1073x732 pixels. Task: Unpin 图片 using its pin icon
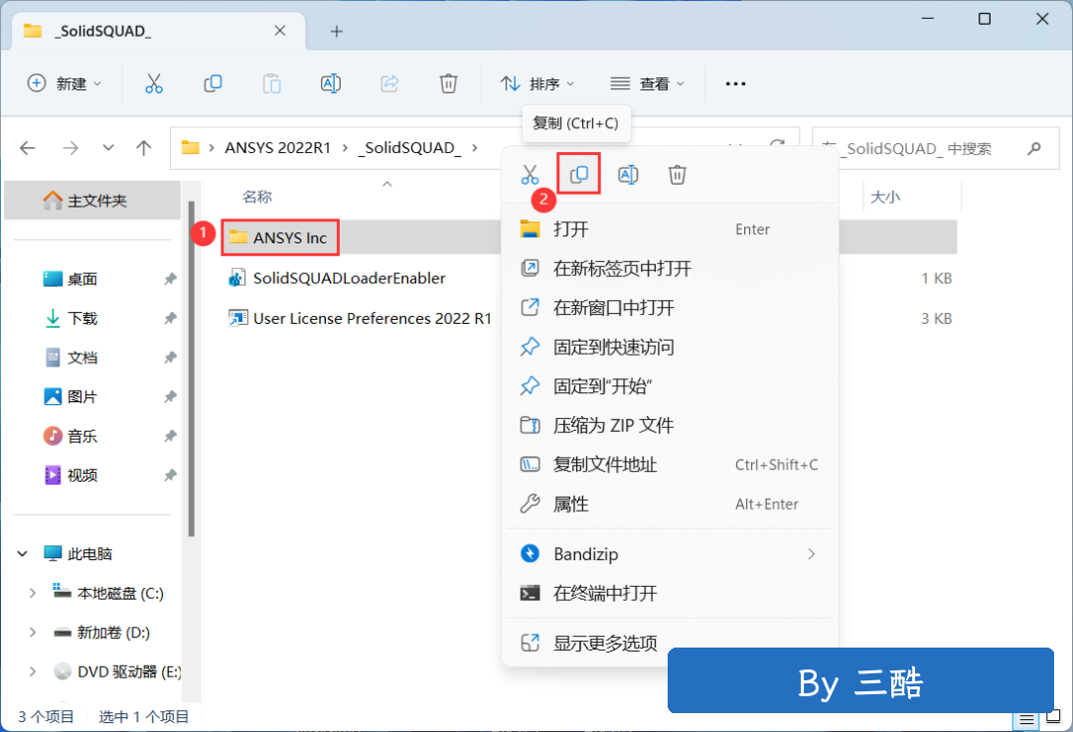[x=170, y=396]
